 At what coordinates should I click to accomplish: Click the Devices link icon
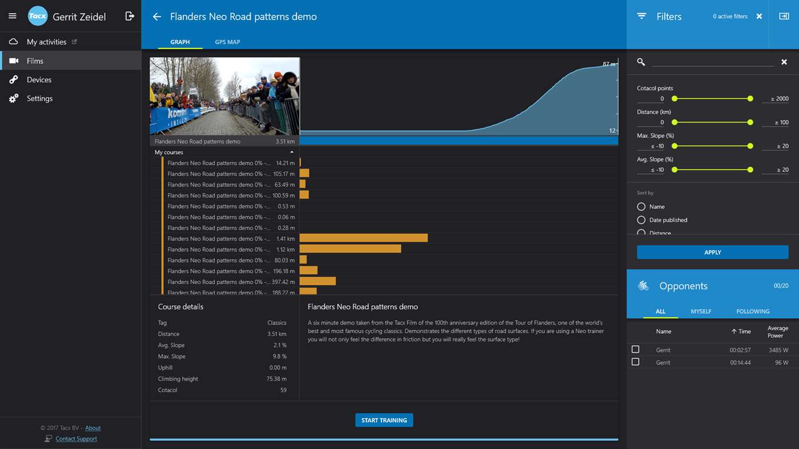pos(14,80)
